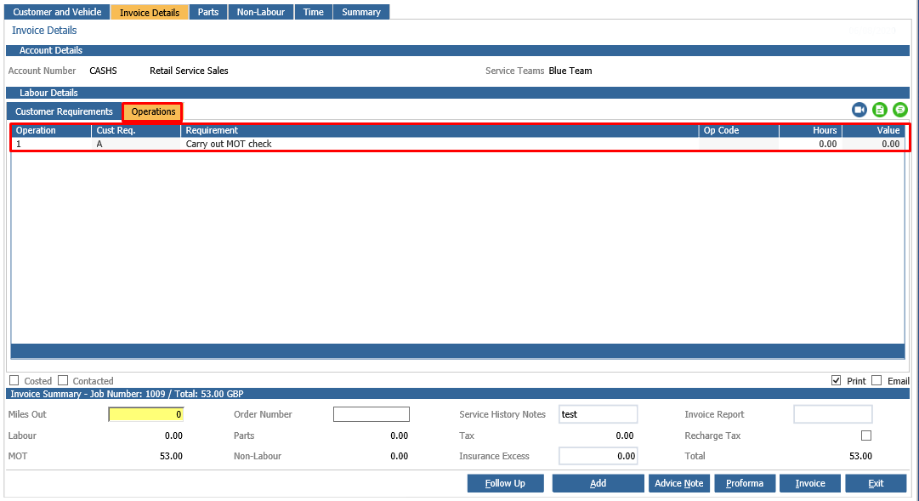Click the Invoice button
Image resolution: width=919 pixels, height=501 pixels.
pyautogui.click(x=810, y=483)
